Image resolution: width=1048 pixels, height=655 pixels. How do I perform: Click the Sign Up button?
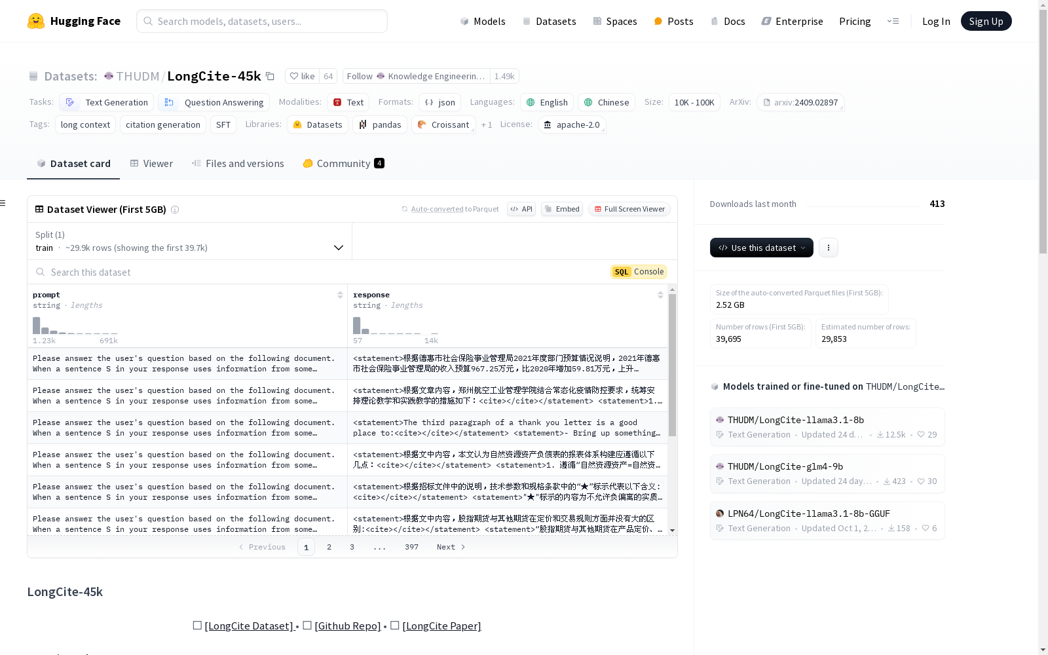click(986, 21)
